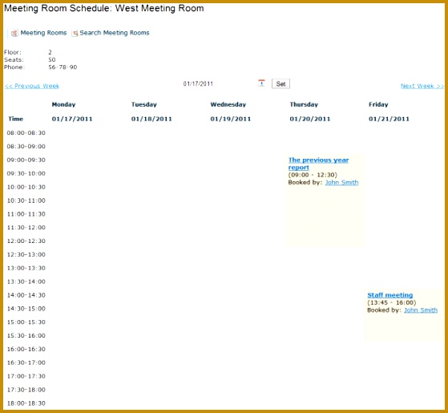This screenshot has height=413, width=448.
Task: Go to the Previous Week
Action: click(x=32, y=86)
